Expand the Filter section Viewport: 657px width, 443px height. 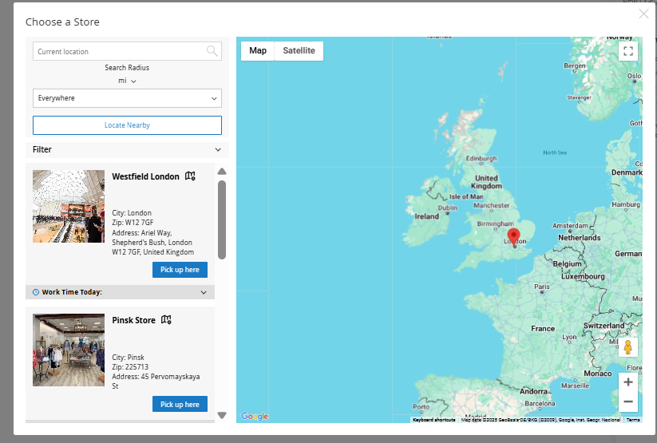(x=127, y=149)
